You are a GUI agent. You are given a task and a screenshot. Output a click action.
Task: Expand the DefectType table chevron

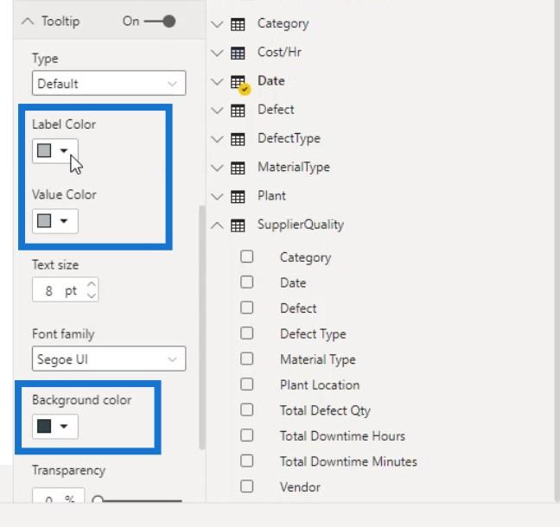click(217, 139)
